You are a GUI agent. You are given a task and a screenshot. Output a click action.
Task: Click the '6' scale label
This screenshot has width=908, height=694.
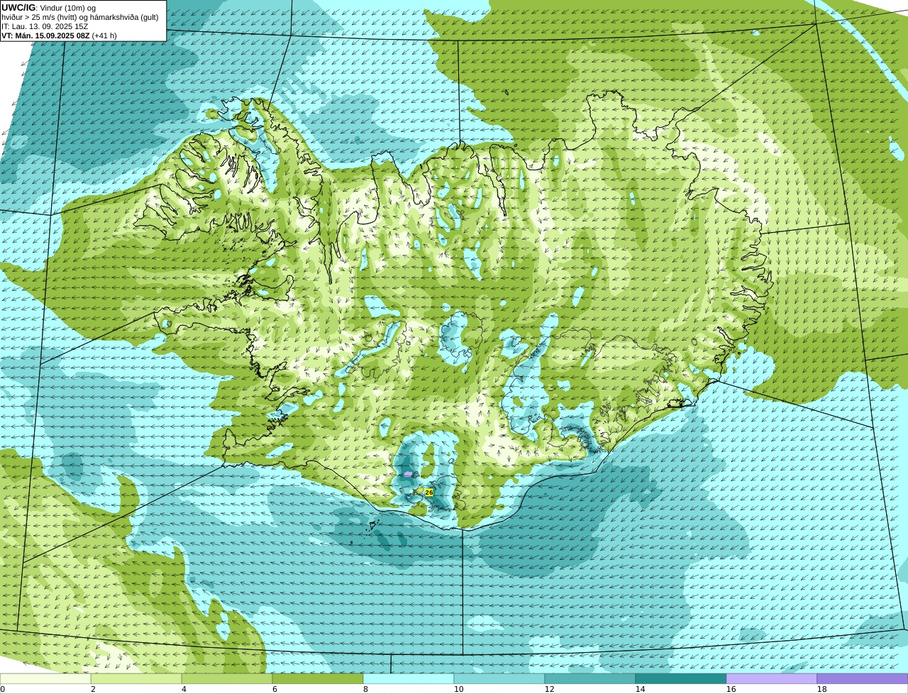(x=275, y=689)
